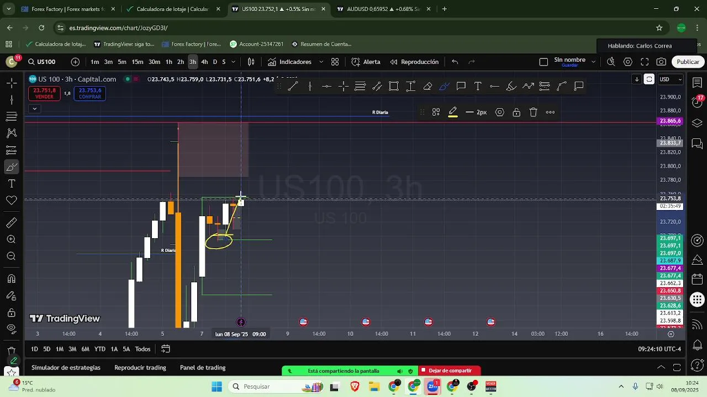Open drawing settings hexagon icon
The width and height of the screenshot is (707, 397).
[x=500, y=112]
